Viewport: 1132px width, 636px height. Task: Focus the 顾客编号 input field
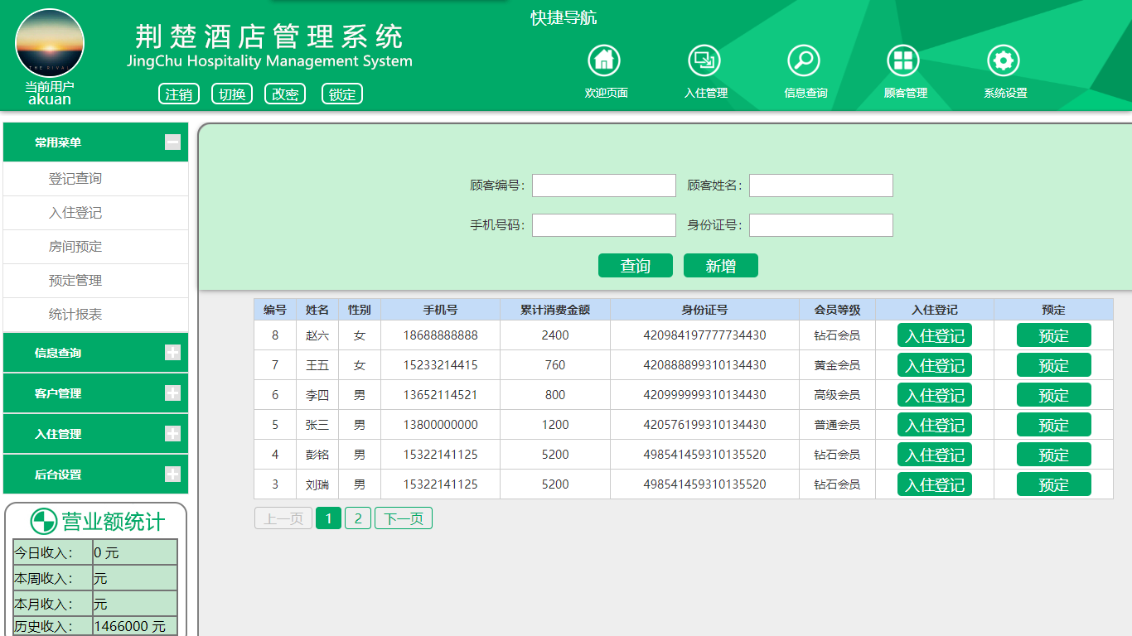[x=604, y=185]
